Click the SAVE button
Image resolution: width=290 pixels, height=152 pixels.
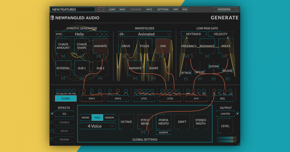tap(122, 9)
